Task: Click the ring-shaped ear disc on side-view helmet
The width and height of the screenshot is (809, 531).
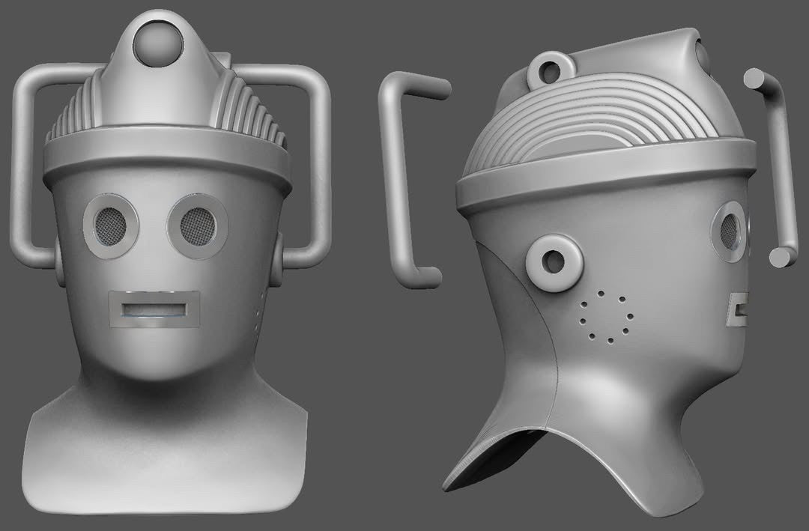Action: tap(554, 263)
